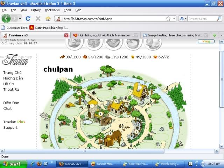Image resolution: width=224 pixels, height=168 pixels.
Task: Bookmark this page with the star icon
Action: click(x=168, y=19)
